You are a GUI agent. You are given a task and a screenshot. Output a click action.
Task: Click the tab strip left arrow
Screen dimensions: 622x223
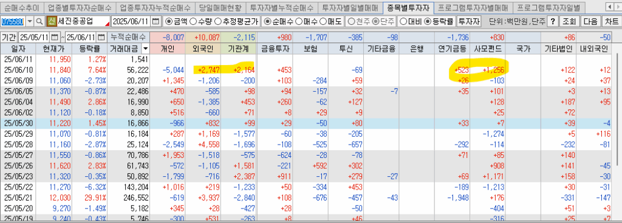[609, 7]
